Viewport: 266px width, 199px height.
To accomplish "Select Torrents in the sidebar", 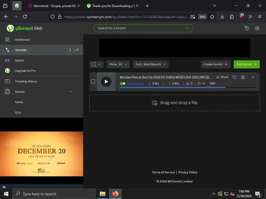I will 42,50.
